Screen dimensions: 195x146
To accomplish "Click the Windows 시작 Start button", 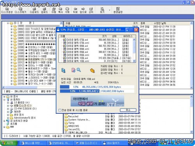I will coord(9,143).
